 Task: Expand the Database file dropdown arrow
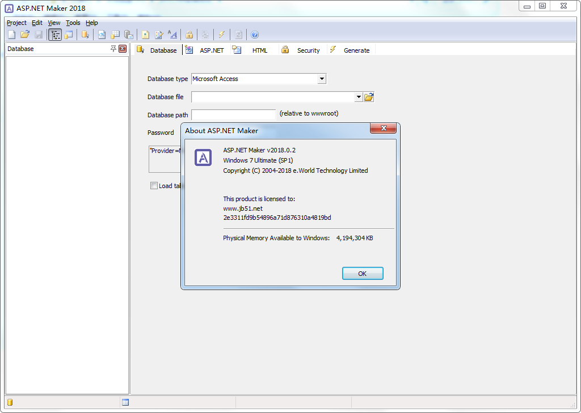pyautogui.click(x=359, y=97)
